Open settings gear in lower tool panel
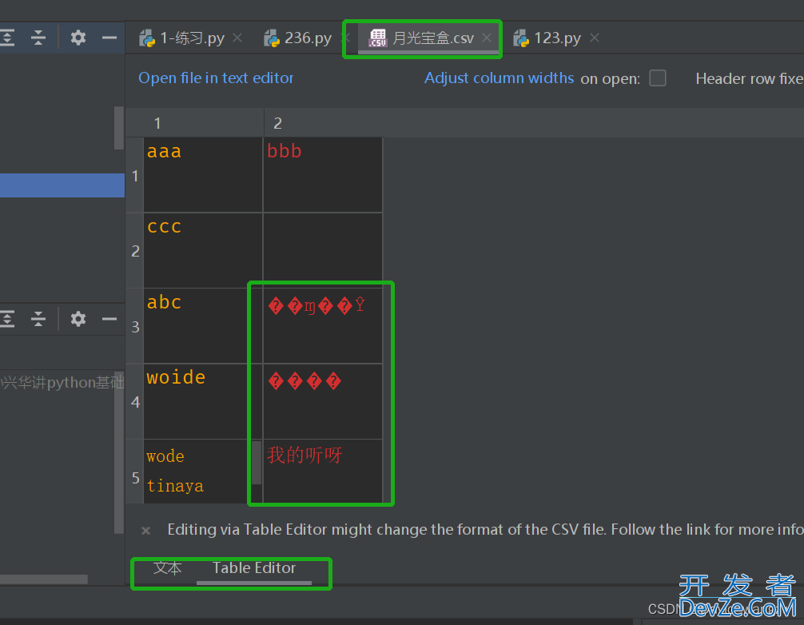The height and width of the screenshot is (625, 804). click(x=78, y=319)
